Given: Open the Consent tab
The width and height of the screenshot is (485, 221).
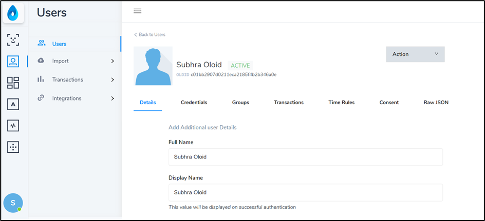Looking at the screenshot, I should [389, 102].
